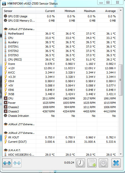Click CPU fan current value 2011 RPM
This screenshot has width=125, height=173.
tap(48, 98)
